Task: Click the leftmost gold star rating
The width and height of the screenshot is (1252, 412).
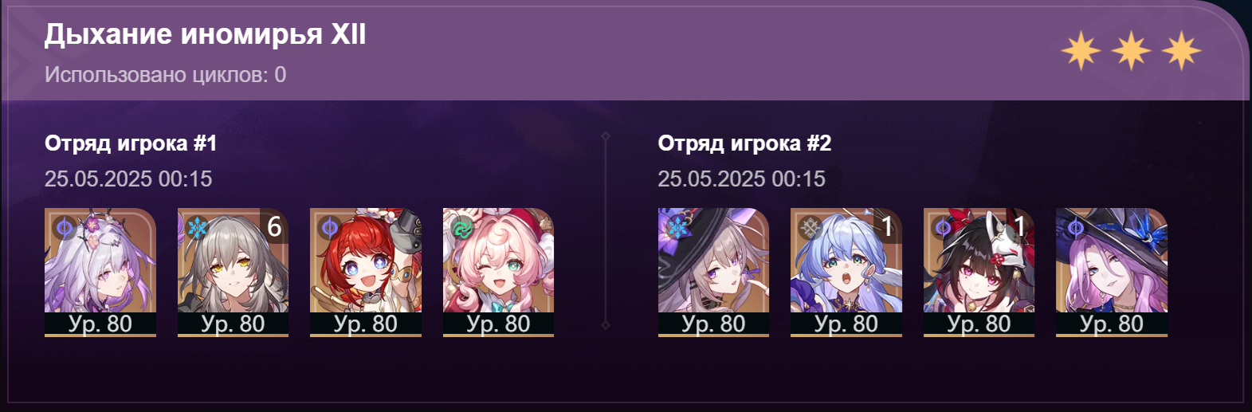Action: tap(1081, 52)
